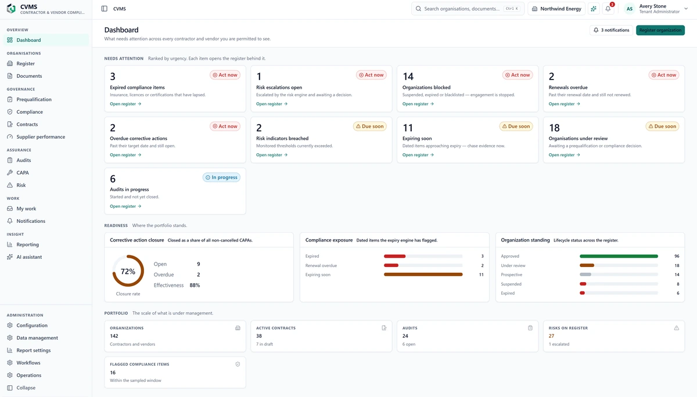The width and height of the screenshot is (697, 397).
Task: Click the Dashboard grid icon in sidebar
Action: [x=10, y=40]
